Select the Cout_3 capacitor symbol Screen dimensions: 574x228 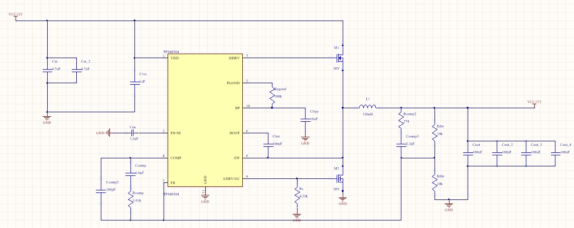pyautogui.click(x=526, y=153)
